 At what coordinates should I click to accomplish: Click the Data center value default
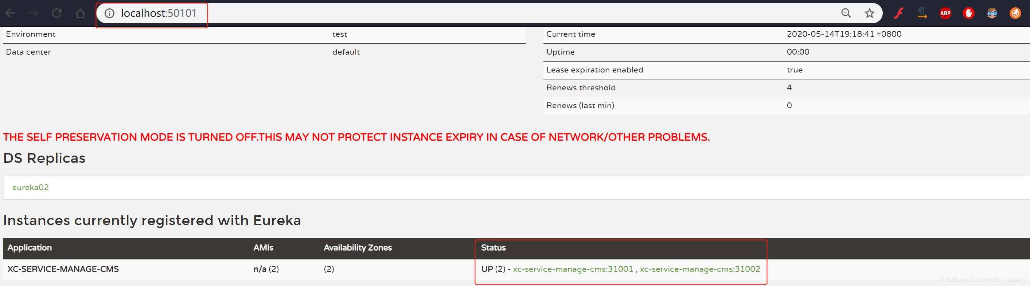(346, 52)
